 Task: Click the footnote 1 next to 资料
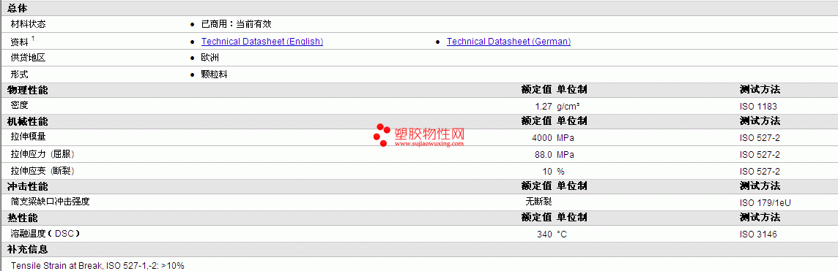pyautogui.click(x=33, y=38)
